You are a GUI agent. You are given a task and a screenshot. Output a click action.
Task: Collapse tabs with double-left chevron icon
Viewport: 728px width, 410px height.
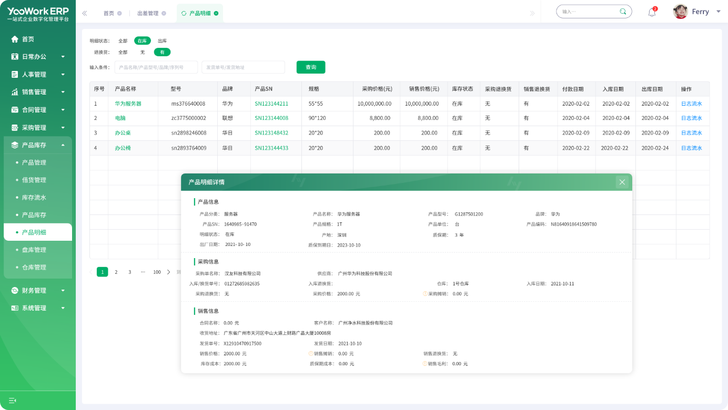[85, 13]
